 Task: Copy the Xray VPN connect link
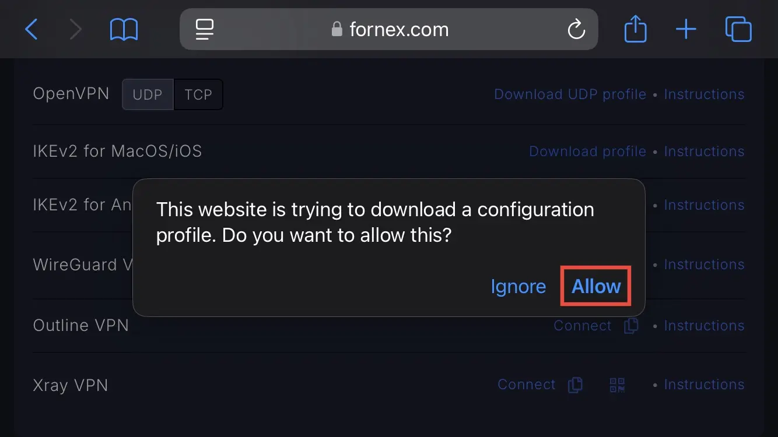click(x=575, y=385)
